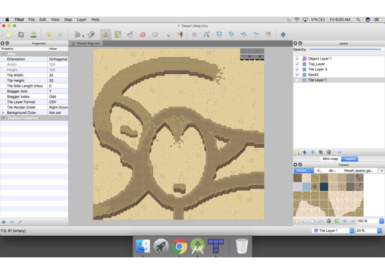Open the Layer menu

[x=81, y=19]
